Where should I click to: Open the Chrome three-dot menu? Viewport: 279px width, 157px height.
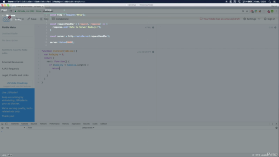276,11
